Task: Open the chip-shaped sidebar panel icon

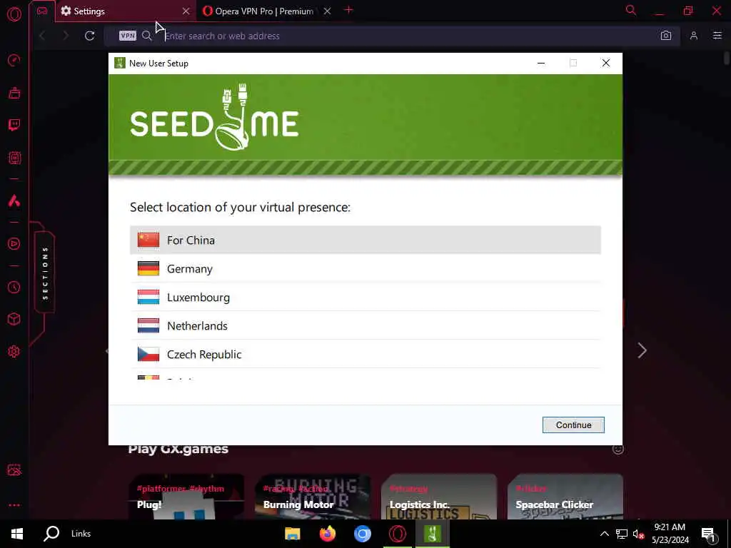Action: click(x=14, y=158)
